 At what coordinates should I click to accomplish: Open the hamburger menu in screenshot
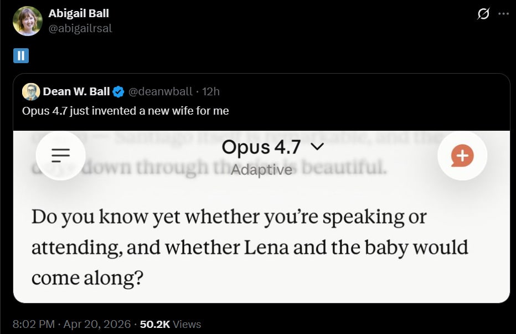(60, 156)
